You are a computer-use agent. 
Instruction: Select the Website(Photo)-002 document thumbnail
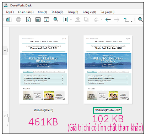108,70
